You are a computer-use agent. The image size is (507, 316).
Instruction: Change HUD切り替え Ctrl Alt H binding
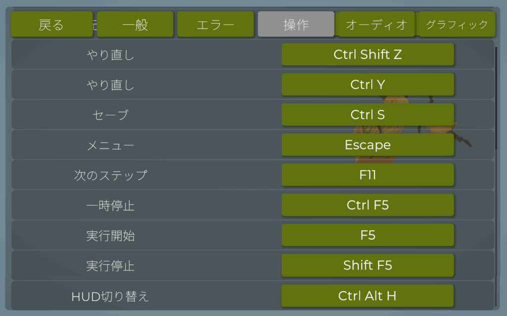tap(367, 296)
